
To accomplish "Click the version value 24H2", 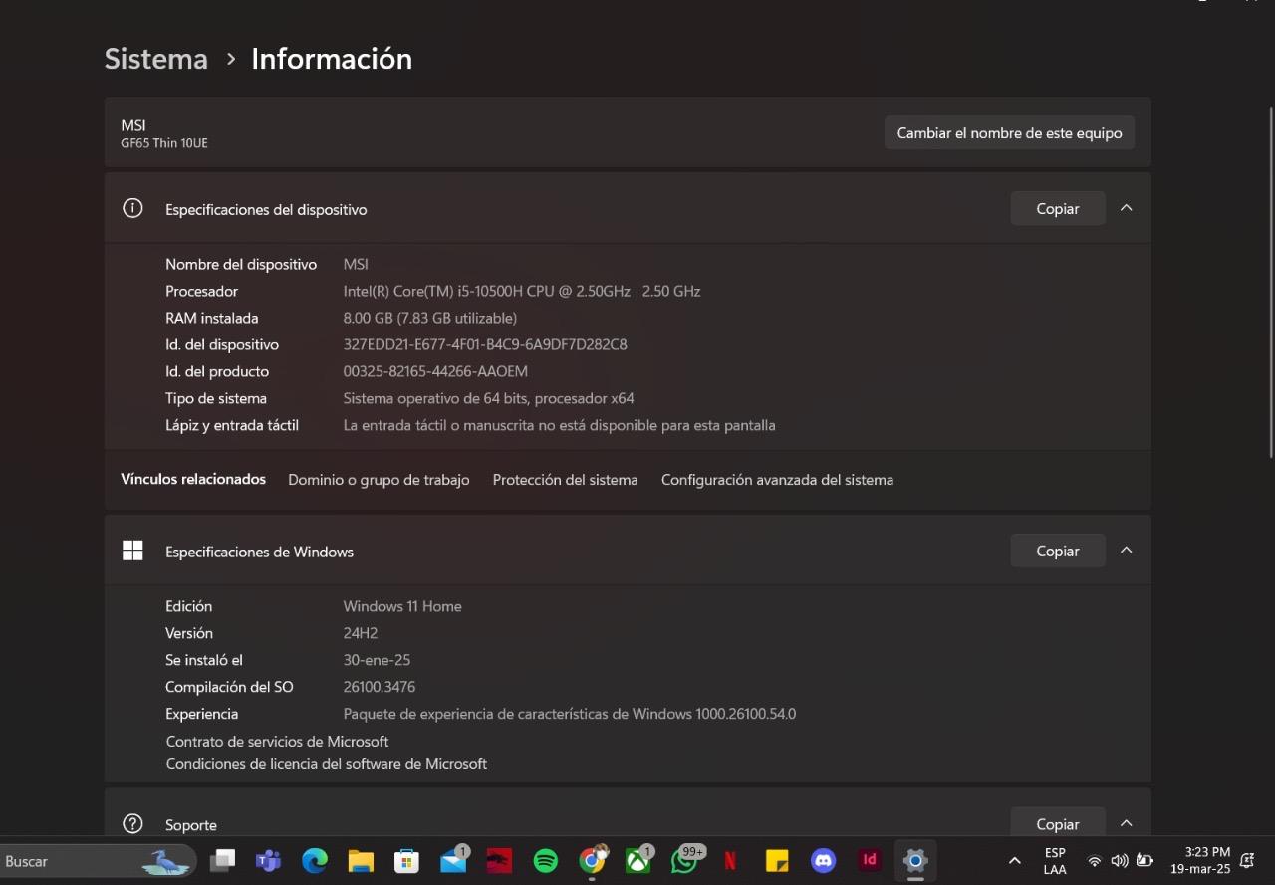I will 361,633.
